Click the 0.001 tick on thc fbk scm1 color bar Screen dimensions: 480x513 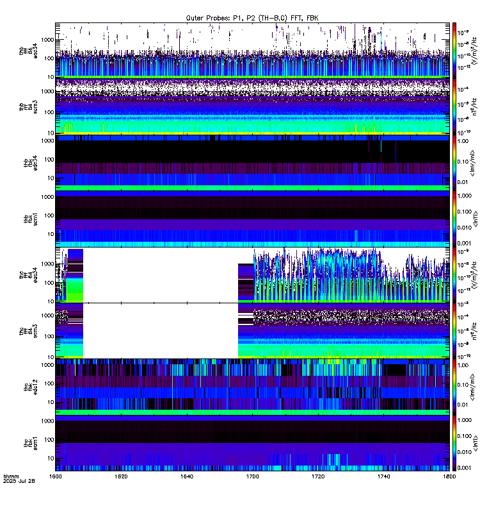coord(465,468)
